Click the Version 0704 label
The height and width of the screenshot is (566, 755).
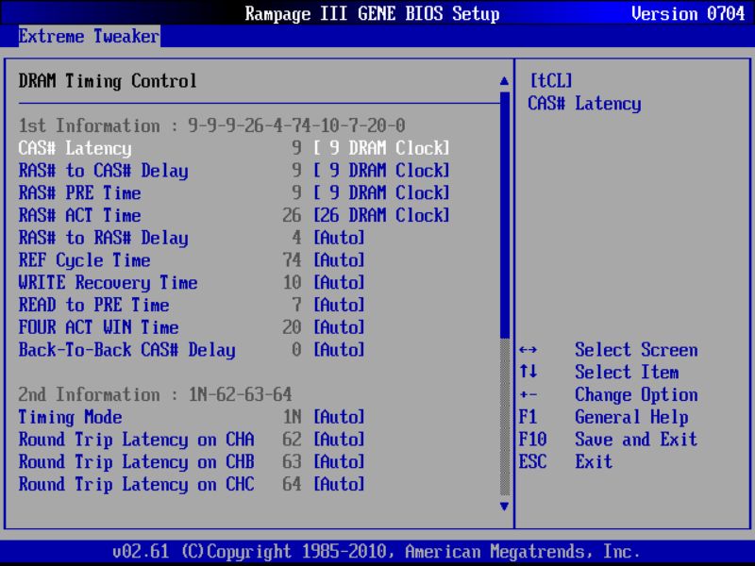click(x=688, y=13)
